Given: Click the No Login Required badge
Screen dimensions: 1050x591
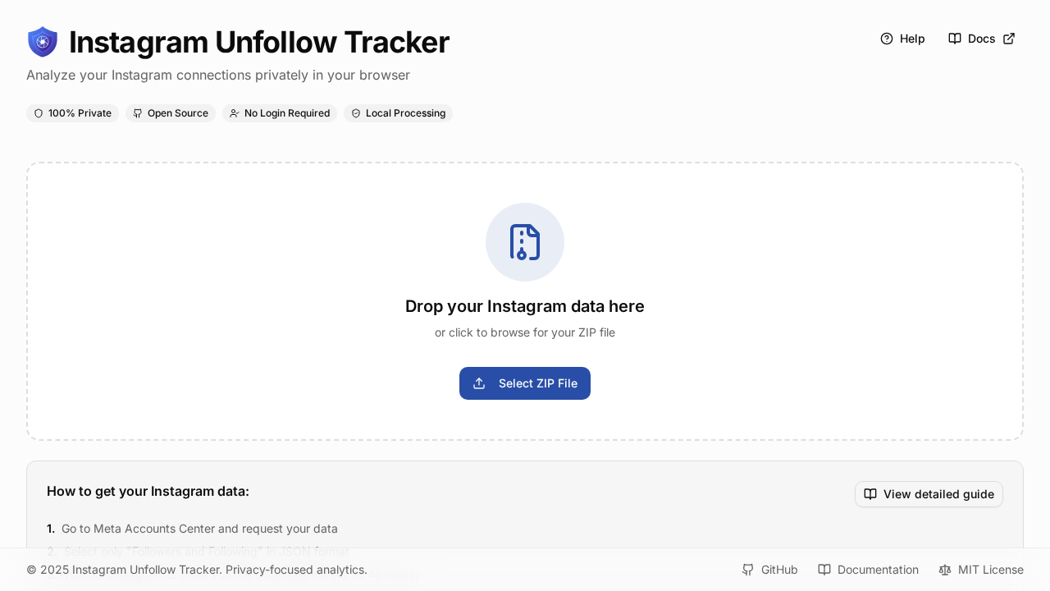Looking at the screenshot, I should coord(280,113).
